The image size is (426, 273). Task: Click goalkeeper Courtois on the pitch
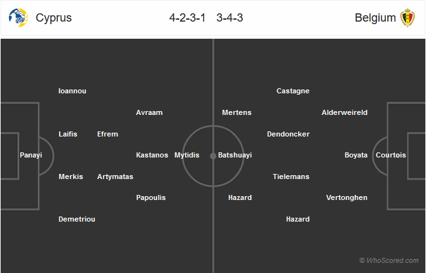click(x=390, y=155)
